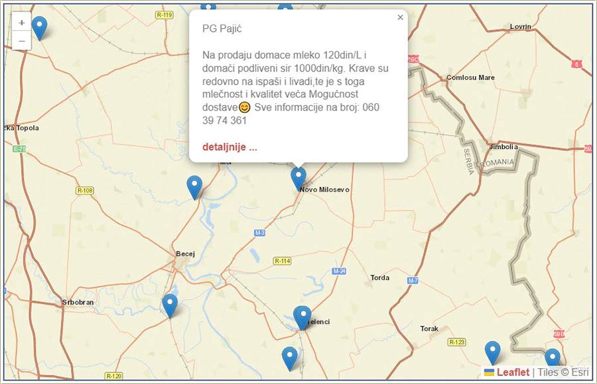
Task: Open the marker beside the zoom controls
Action: (x=40, y=28)
